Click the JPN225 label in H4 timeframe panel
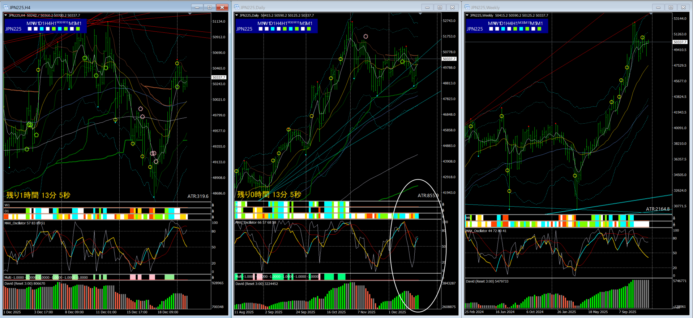Screen dimensions: 693x318 pos(13,29)
